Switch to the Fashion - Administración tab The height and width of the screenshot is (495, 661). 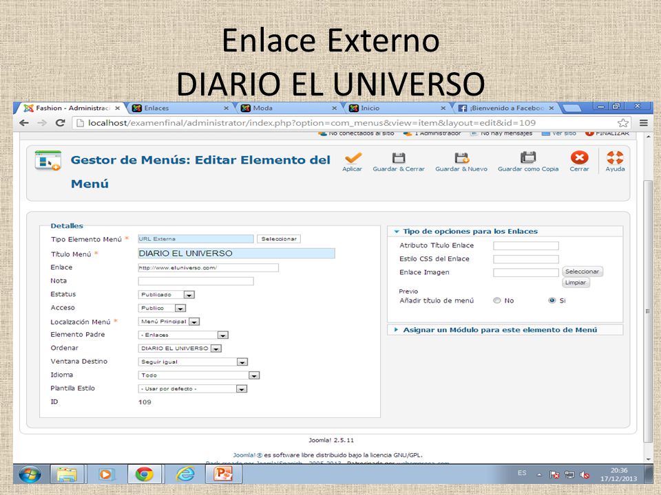click(72, 108)
